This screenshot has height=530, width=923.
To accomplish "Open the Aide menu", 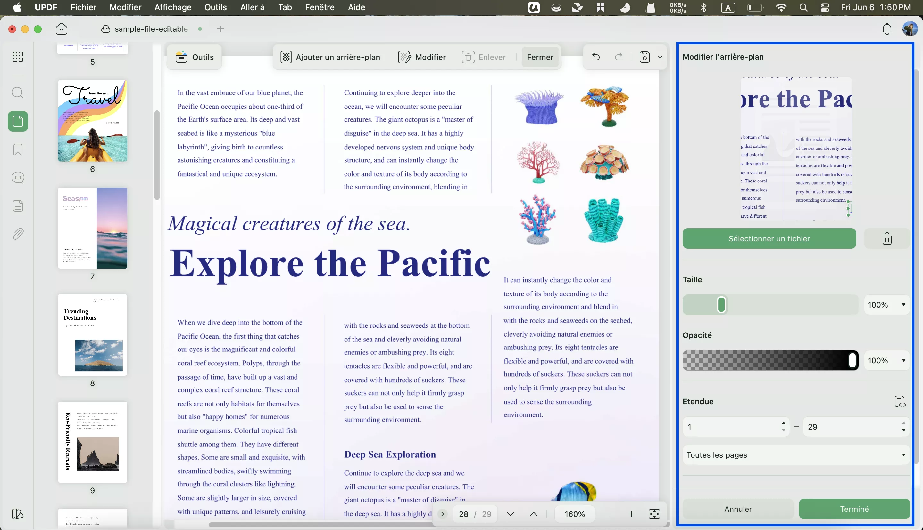I will pyautogui.click(x=356, y=7).
